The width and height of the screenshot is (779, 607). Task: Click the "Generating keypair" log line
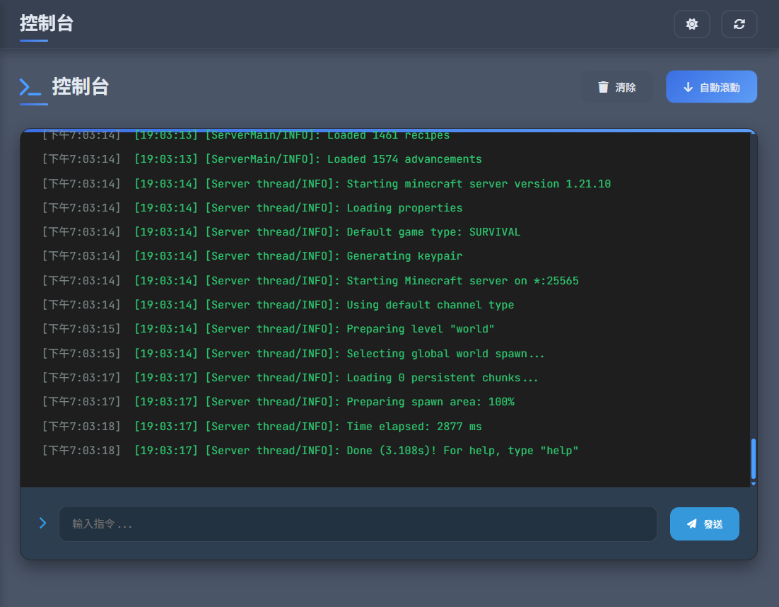298,256
